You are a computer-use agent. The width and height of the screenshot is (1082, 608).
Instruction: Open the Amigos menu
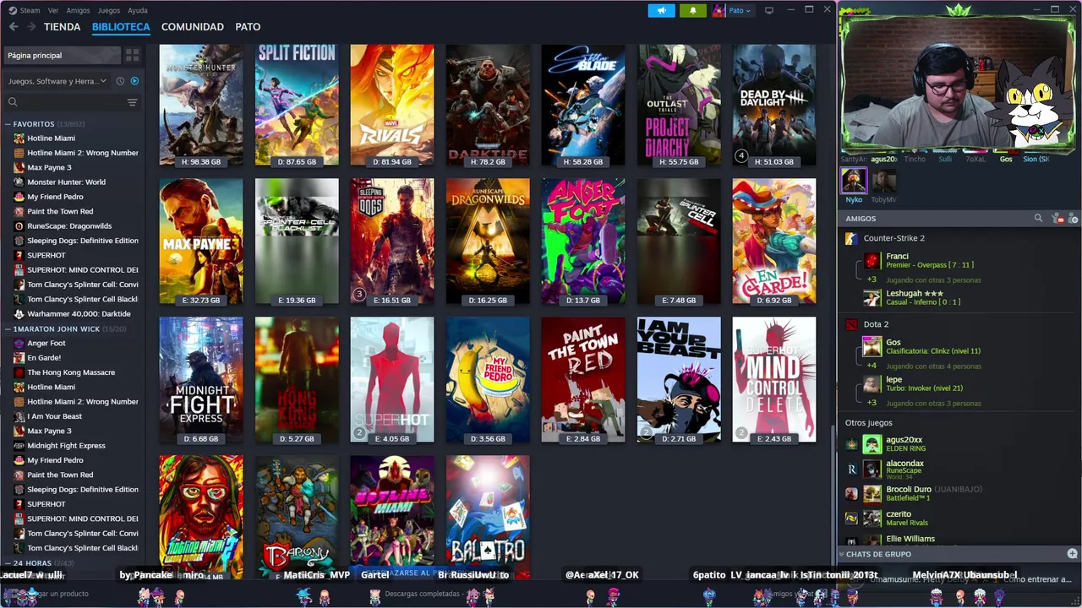(x=78, y=10)
